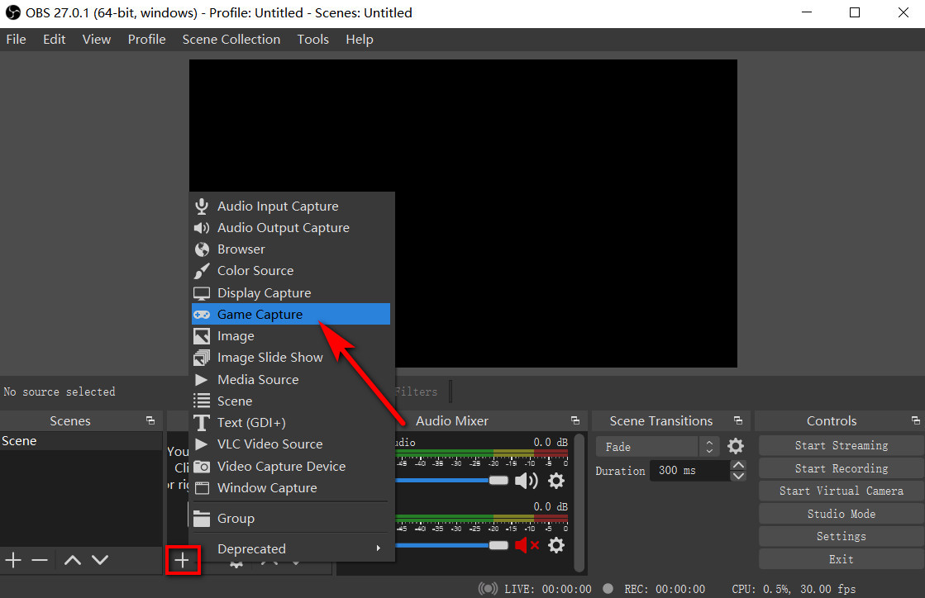Click the Audio Mixer scrollbar
This screenshot has height=598, width=925.
[579, 502]
